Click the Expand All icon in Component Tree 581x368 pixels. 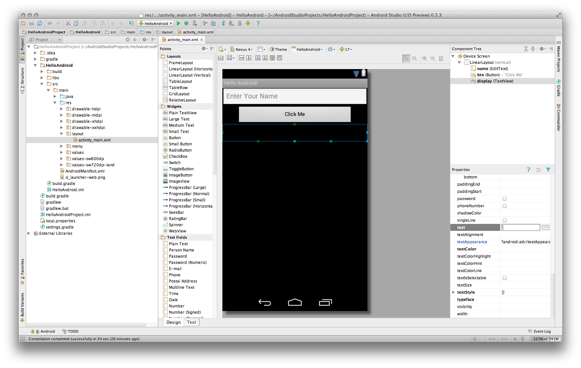pyautogui.click(x=526, y=49)
